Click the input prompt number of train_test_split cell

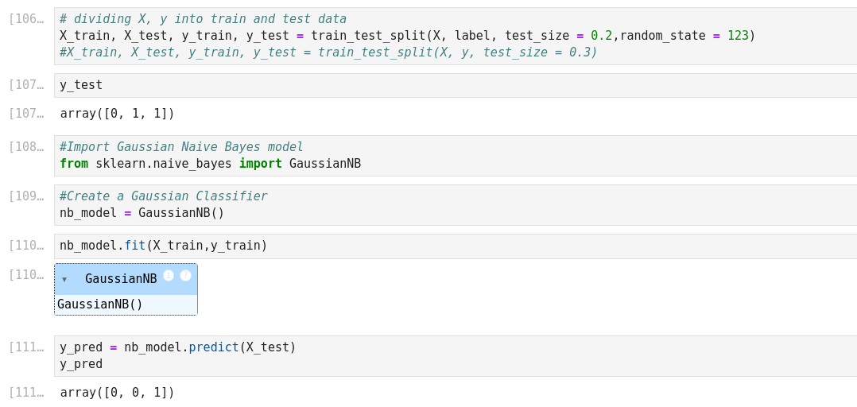pos(26,19)
